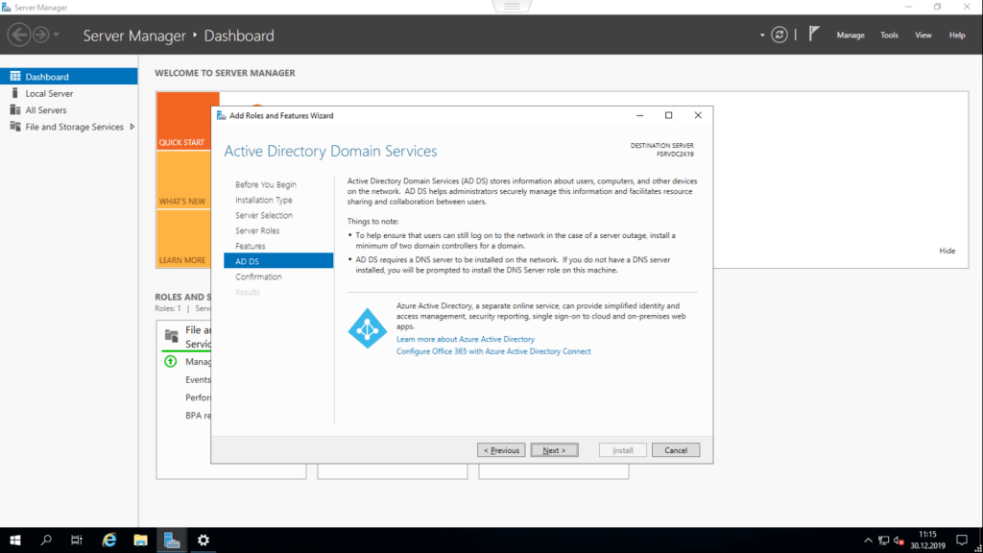Open the navigation history dropdown arrow
983x553 pixels.
(x=57, y=36)
